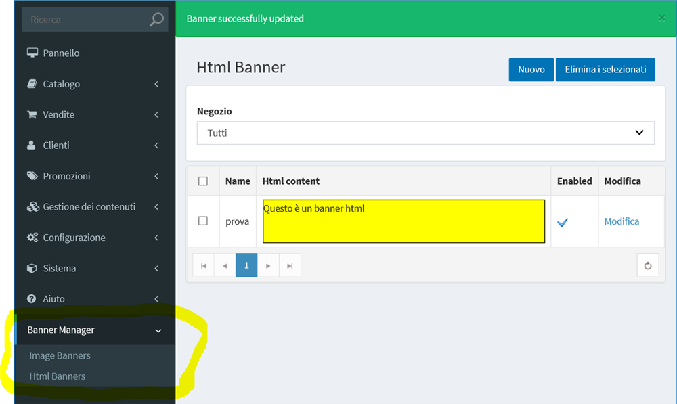677x404 pixels.
Task: Select the Promozioni tag icon
Action: (31, 176)
